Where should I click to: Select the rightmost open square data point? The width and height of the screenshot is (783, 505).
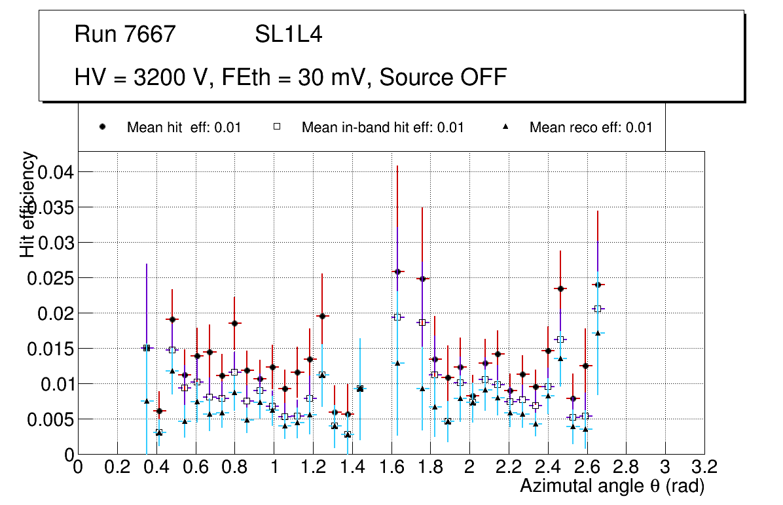point(596,309)
